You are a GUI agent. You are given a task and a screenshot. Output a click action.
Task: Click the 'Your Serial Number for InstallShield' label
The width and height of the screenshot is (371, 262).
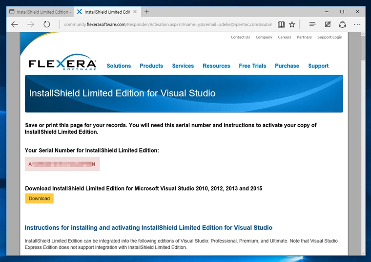tap(92, 151)
